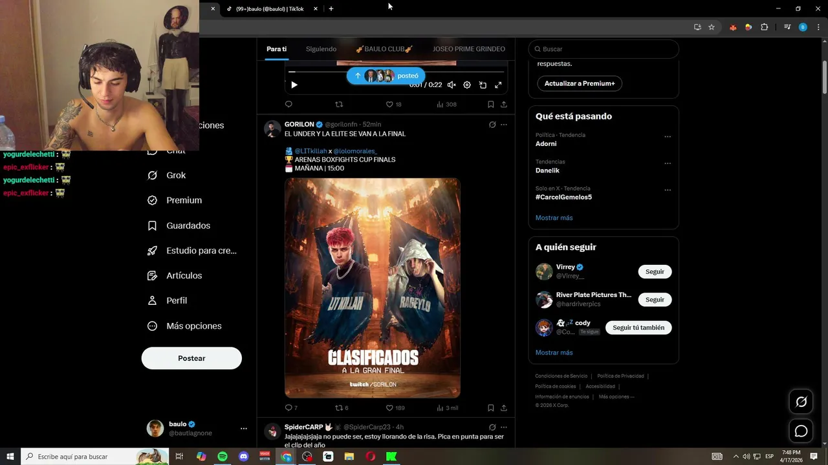The image size is (828, 465).
Task: Open Premium in the sidebar
Action: (x=175, y=200)
